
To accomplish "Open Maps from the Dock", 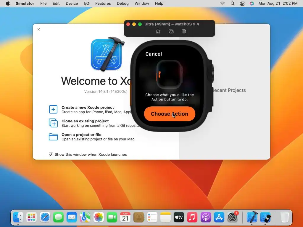I will pyautogui.click(x=85, y=217).
